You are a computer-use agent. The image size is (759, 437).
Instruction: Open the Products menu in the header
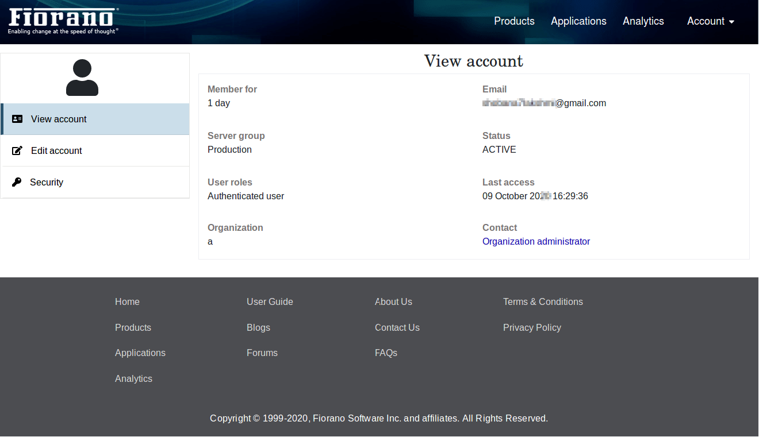click(514, 21)
